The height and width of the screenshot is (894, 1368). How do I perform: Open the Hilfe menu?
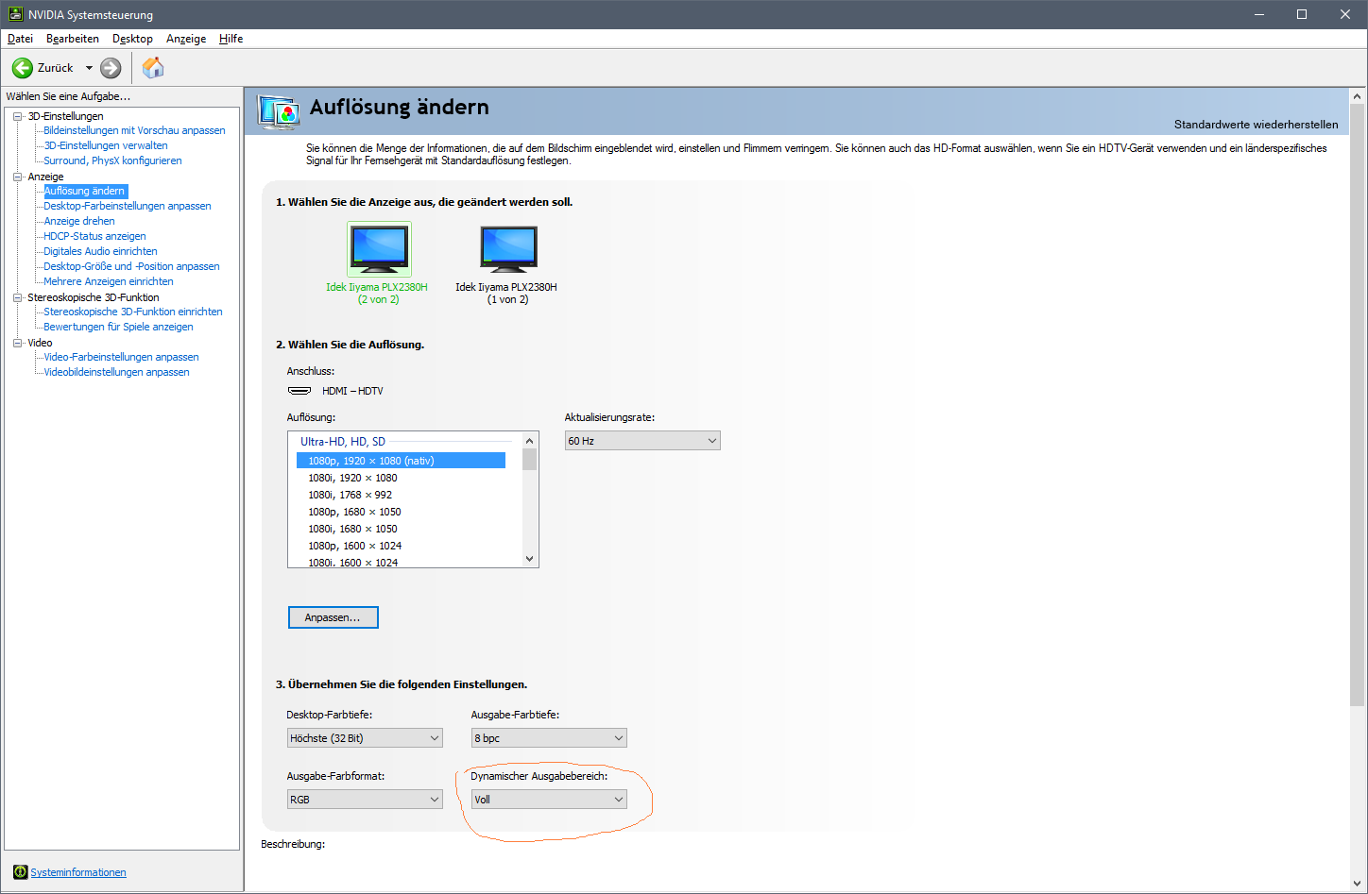click(231, 39)
